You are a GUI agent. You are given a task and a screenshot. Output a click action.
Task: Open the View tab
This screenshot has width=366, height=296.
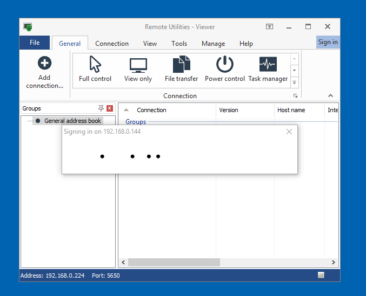point(150,44)
